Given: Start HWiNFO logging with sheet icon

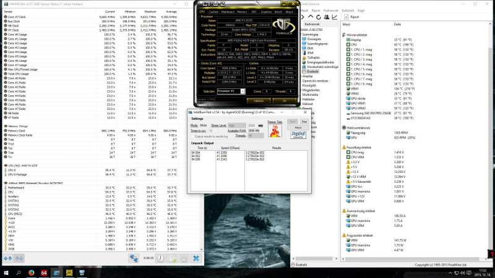Looking at the screenshot, I should pyautogui.click(x=173, y=258).
